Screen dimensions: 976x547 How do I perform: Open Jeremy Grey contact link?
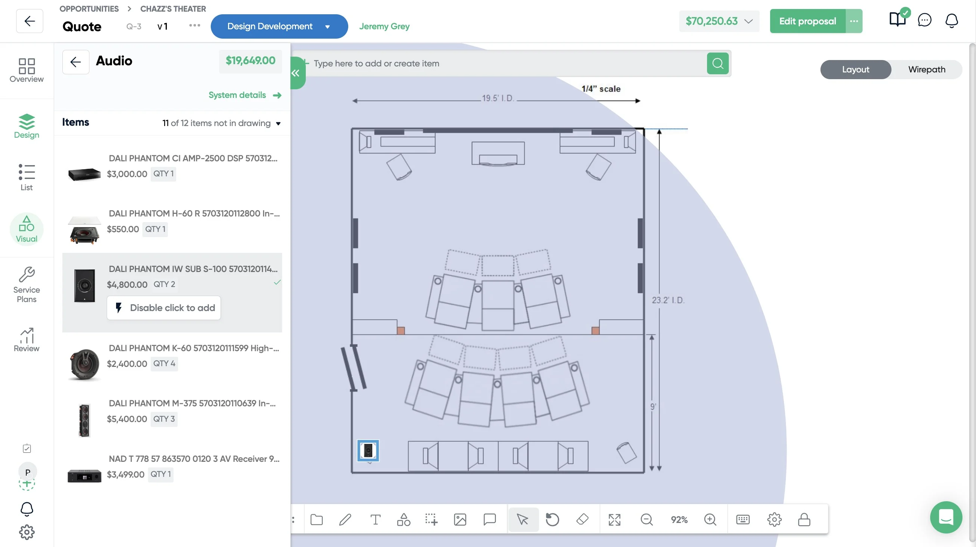(384, 27)
